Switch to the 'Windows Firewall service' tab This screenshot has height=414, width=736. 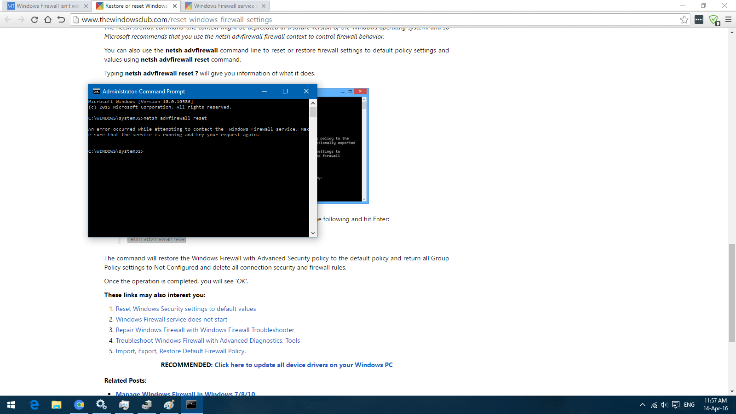click(x=224, y=6)
